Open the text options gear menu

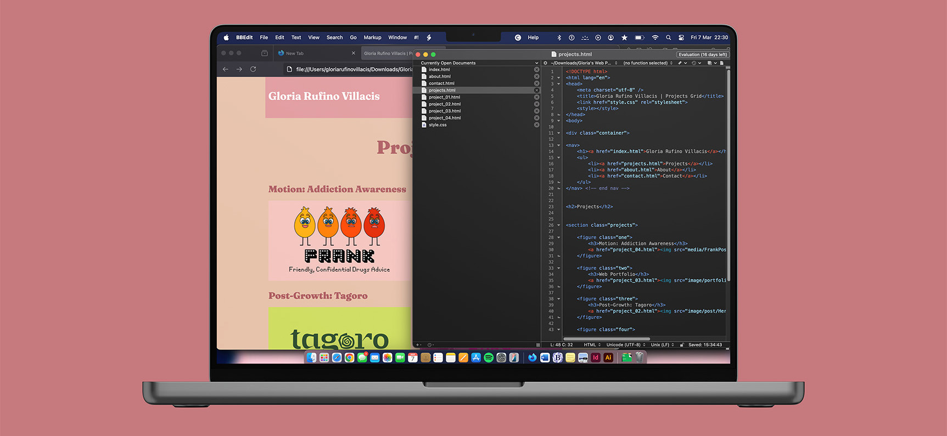(x=545, y=63)
